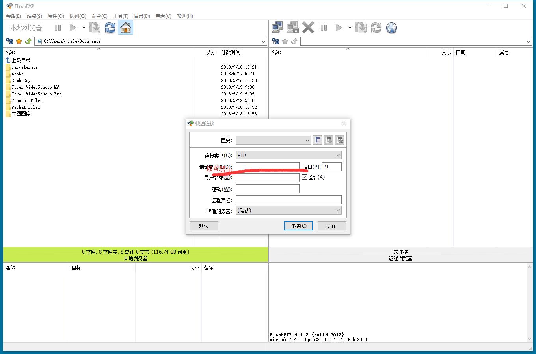Open the 会话(E) menu
This screenshot has width=536, height=354.
coord(14,16)
